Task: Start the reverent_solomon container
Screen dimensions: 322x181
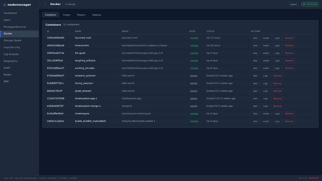Action: coord(255,76)
